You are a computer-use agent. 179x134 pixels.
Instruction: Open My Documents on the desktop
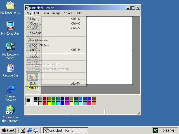10,8
